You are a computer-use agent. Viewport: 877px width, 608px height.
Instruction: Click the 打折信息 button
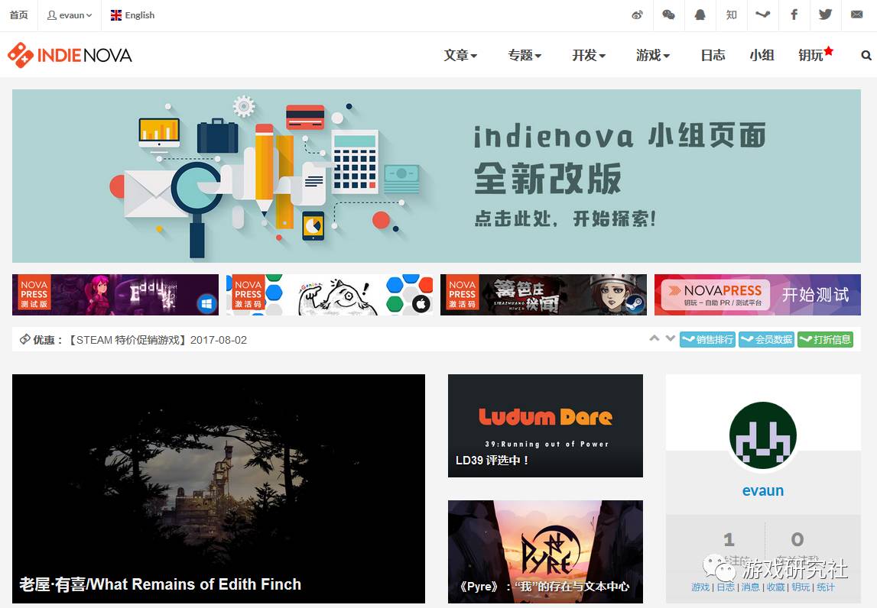click(x=826, y=339)
